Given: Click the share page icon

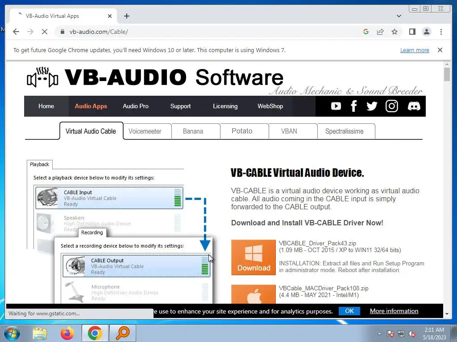Looking at the screenshot, I should tap(380, 32).
